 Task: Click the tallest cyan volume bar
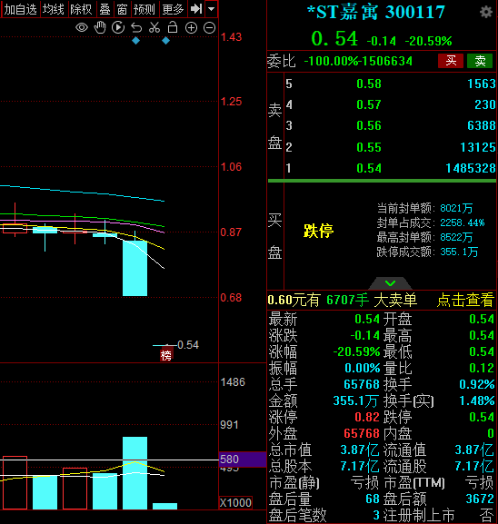pyautogui.click(x=134, y=473)
